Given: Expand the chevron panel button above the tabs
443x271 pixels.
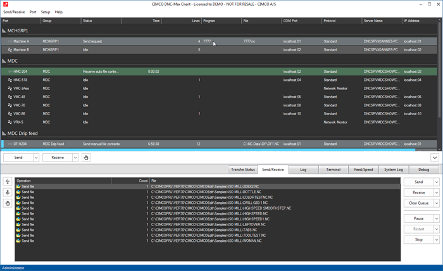Looking at the screenshot, I should (x=435, y=158).
